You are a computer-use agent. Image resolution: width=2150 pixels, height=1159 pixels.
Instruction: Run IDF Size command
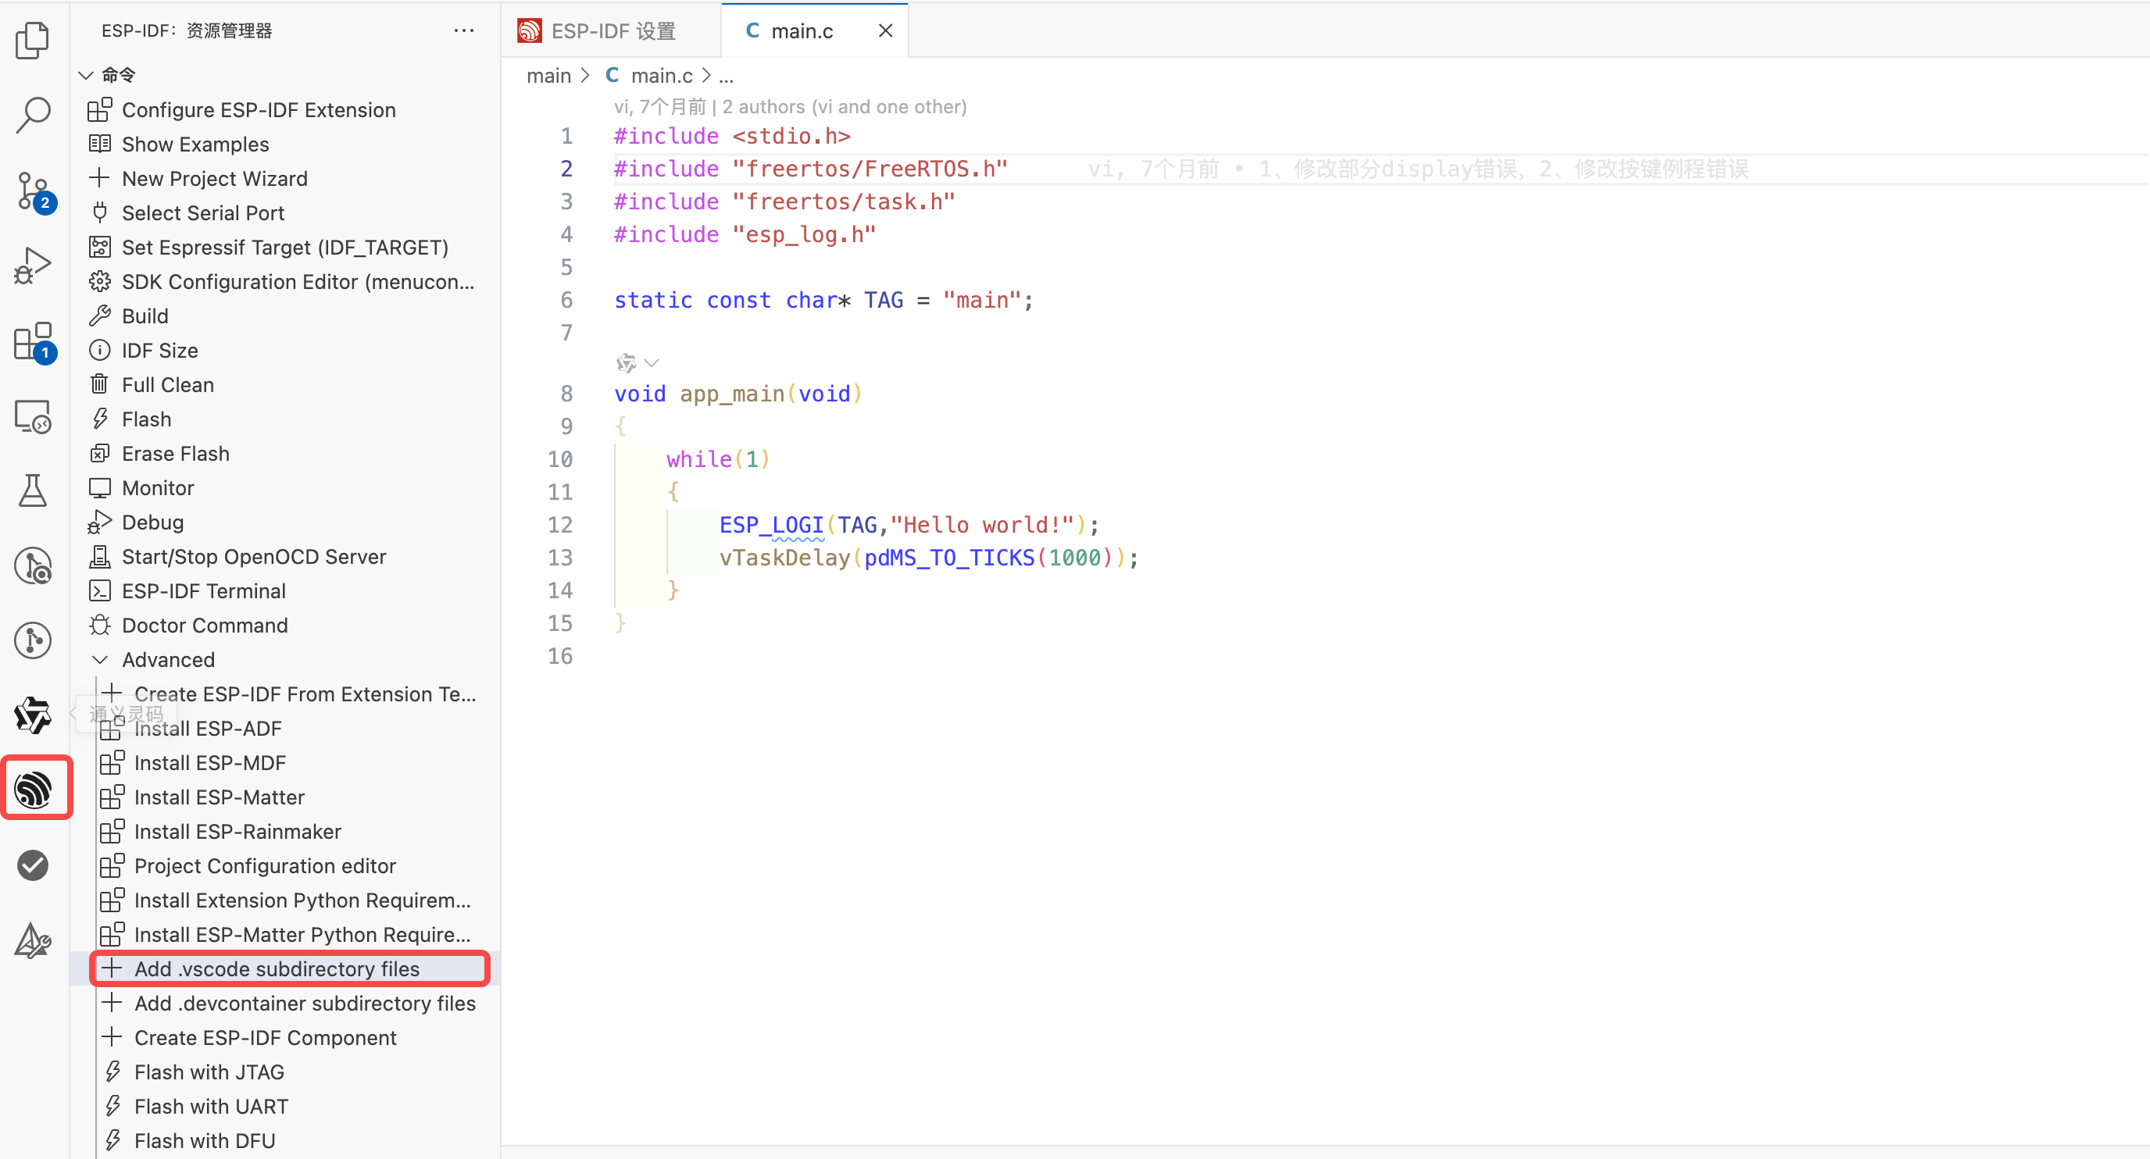[159, 350]
